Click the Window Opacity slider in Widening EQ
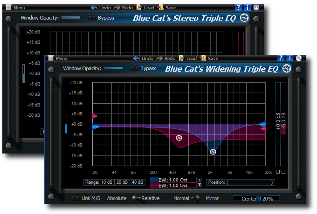The height and width of the screenshot is (214, 317). click(113, 68)
